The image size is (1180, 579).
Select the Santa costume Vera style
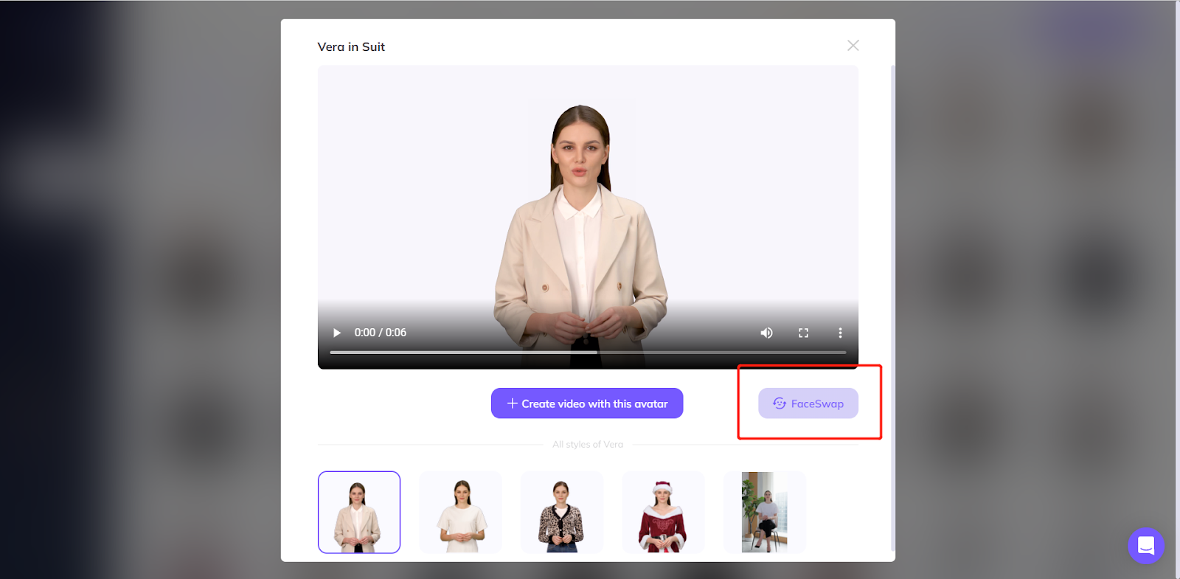pyautogui.click(x=663, y=513)
